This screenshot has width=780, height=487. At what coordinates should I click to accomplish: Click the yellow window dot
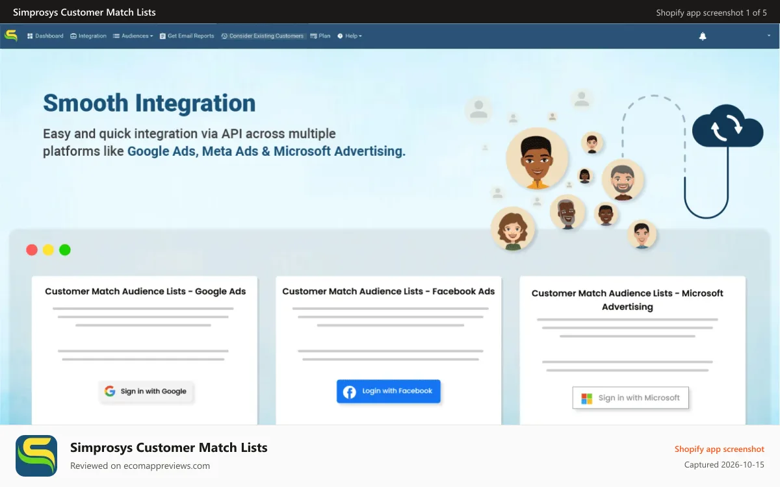point(48,250)
